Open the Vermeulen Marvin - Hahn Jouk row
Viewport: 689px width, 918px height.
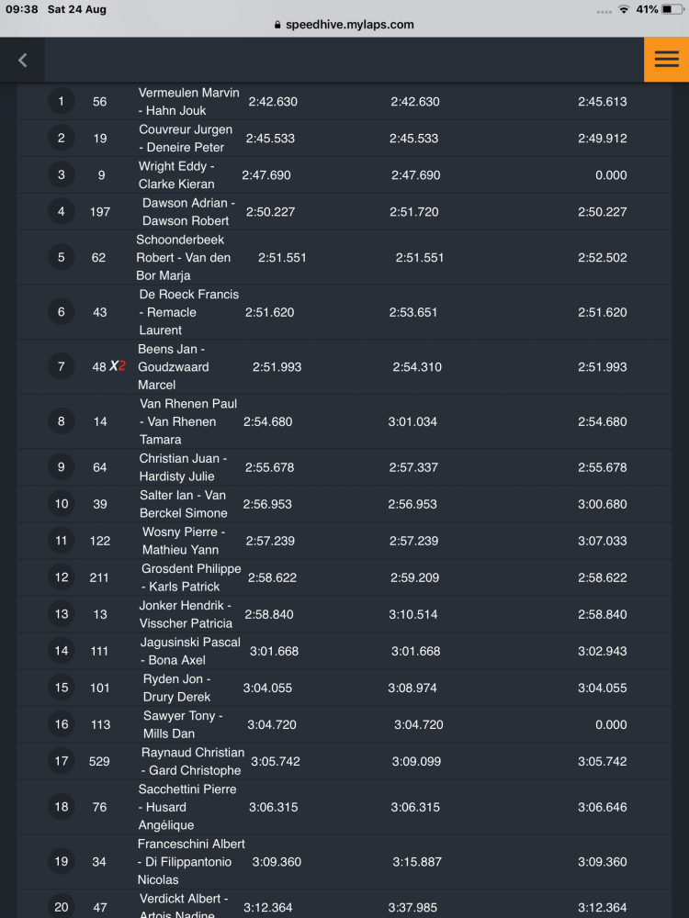click(344, 101)
